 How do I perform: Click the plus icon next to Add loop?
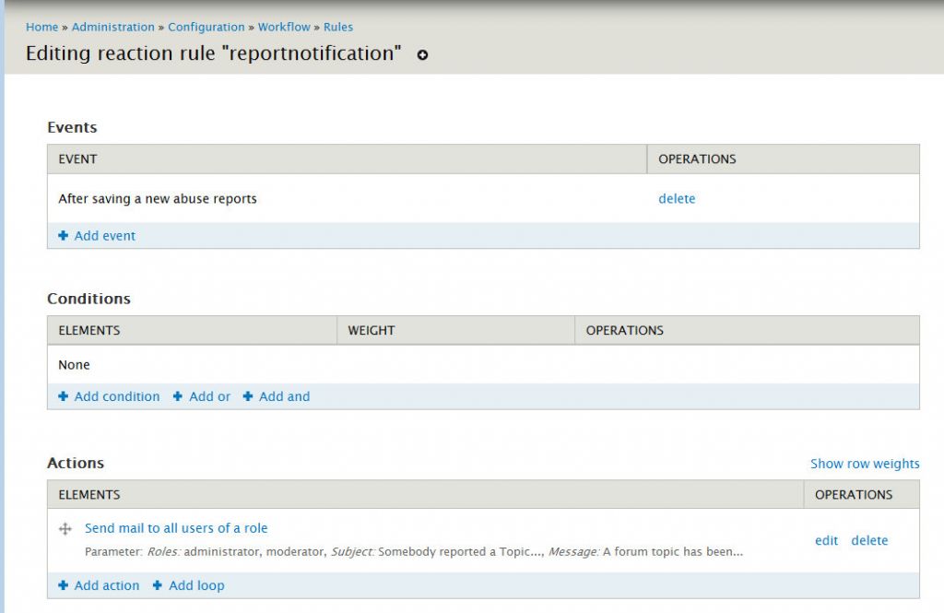[158, 585]
